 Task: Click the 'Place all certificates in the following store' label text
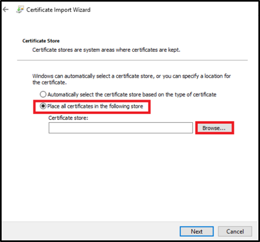click(x=95, y=106)
